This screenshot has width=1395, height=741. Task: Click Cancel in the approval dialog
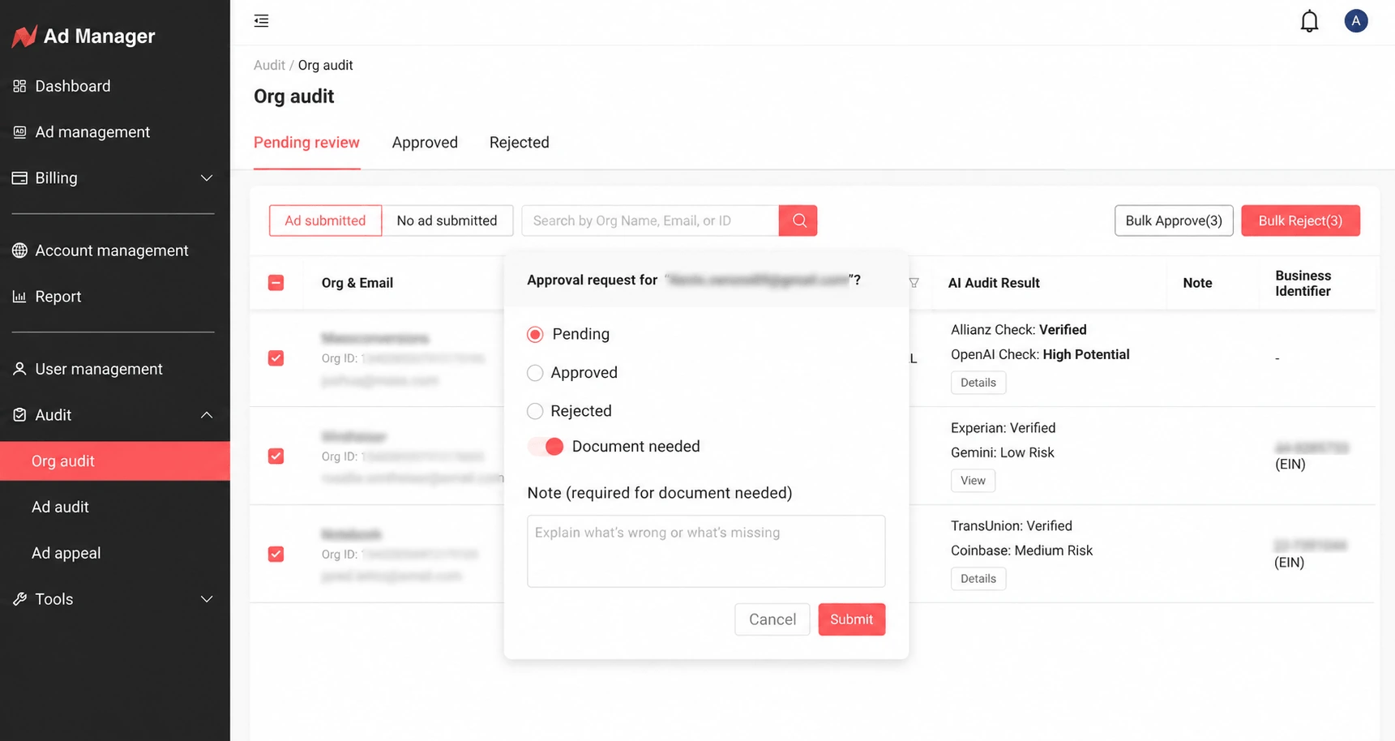tap(772, 619)
